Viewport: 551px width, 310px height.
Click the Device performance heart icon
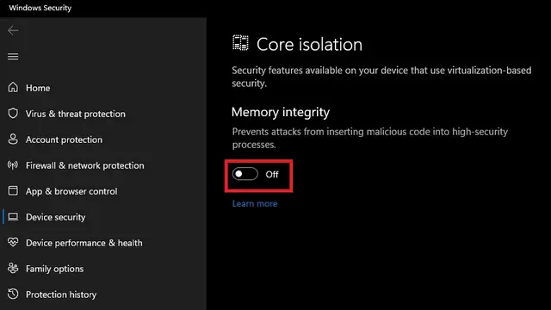[x=13, y=242]
